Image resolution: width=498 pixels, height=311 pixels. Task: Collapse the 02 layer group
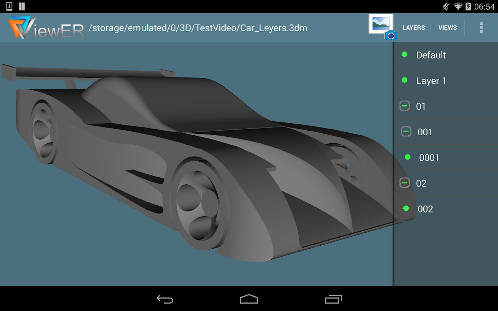click(x=405, y=183)
